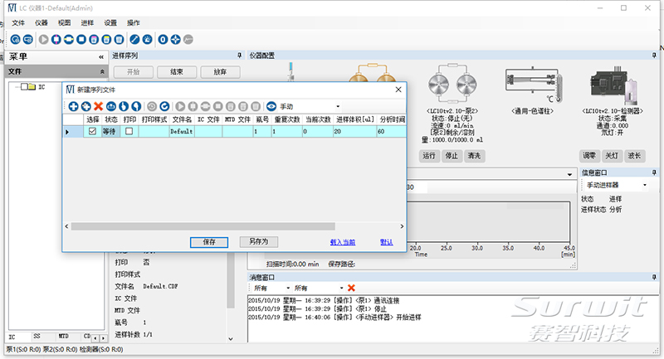Click the circular 0 icon in main toolbar
The height and width of the screenshot is (359, 664).
click(x=163, y=39)
